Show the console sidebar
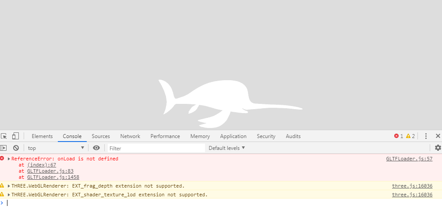Screen dimensions: 442x220 pos(4,148)
